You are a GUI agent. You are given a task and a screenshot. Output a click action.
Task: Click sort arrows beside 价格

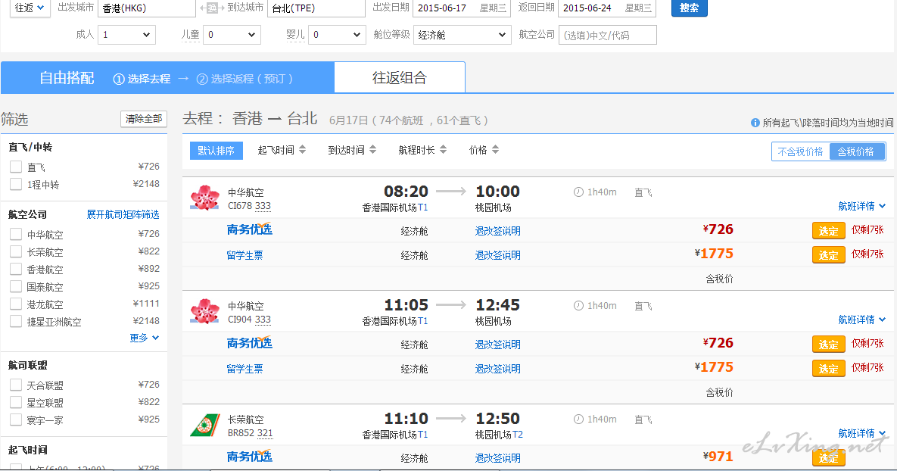click(495, 150)
